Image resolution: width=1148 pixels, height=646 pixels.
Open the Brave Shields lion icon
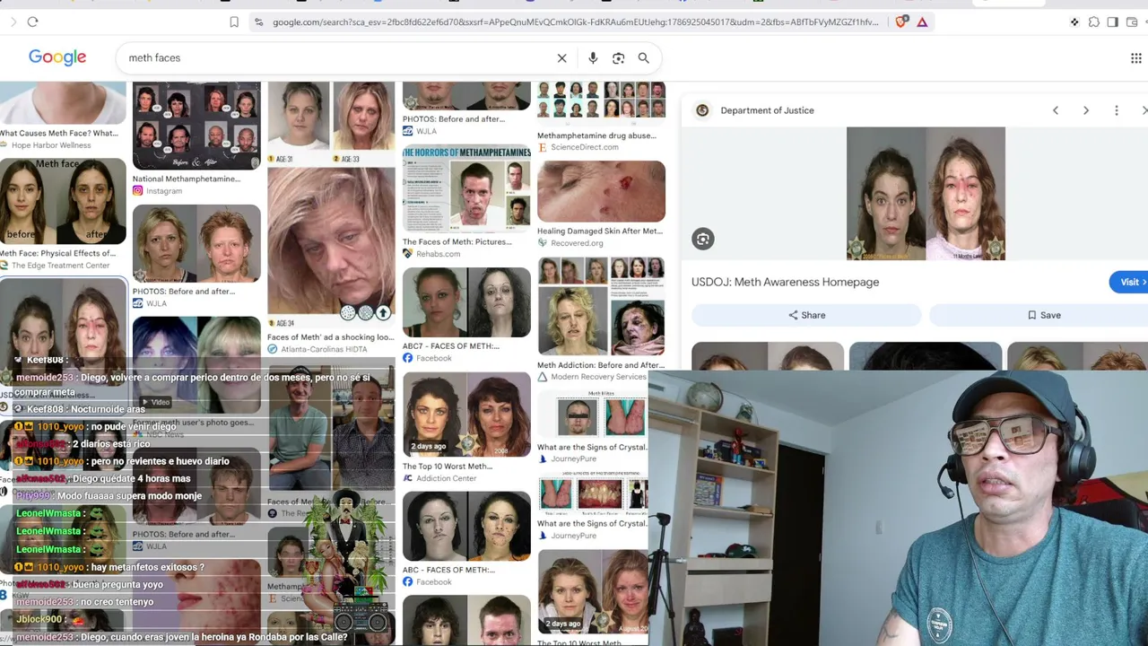901,22
